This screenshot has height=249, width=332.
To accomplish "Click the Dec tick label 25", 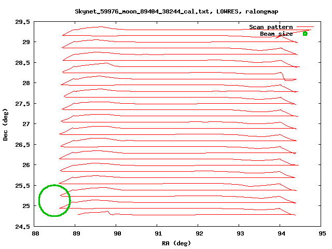I will (26, 206).
